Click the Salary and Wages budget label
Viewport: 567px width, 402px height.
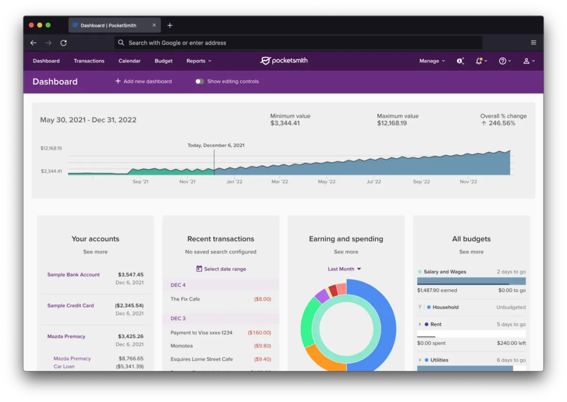coord(445,272)
